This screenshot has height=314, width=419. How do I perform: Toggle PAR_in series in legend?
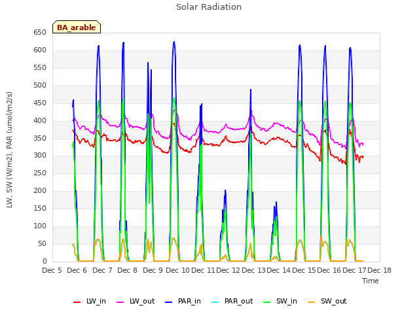click(x=183, y=302)
